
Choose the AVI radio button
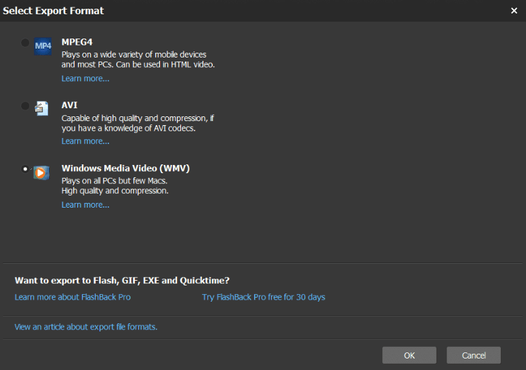(25, 106)
